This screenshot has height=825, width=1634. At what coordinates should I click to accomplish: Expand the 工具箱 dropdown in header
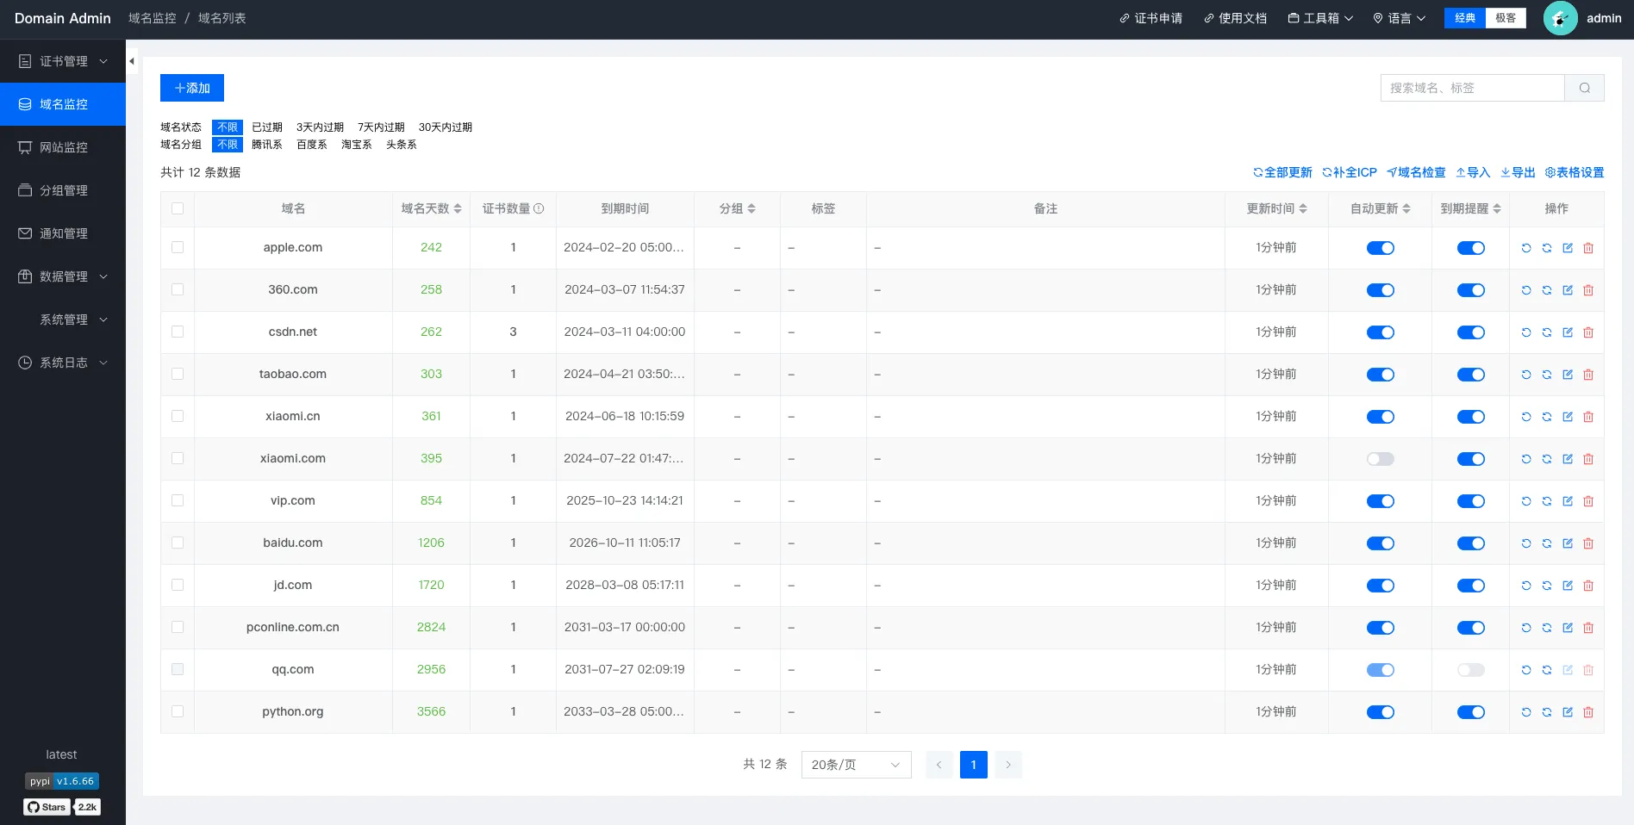(x=1320, y=18)
